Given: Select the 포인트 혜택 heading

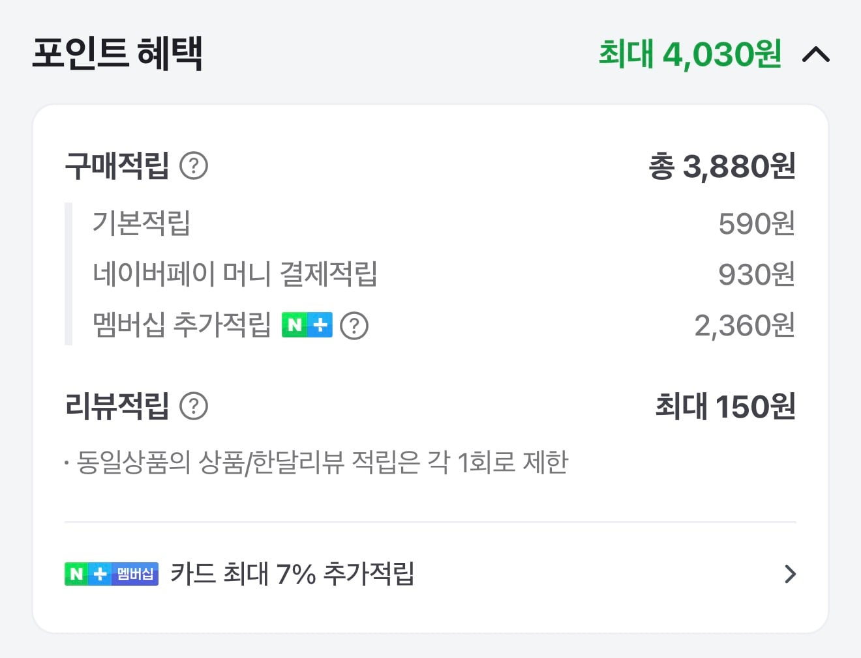Looking at the screenshot, I should (x=117, y=55).
